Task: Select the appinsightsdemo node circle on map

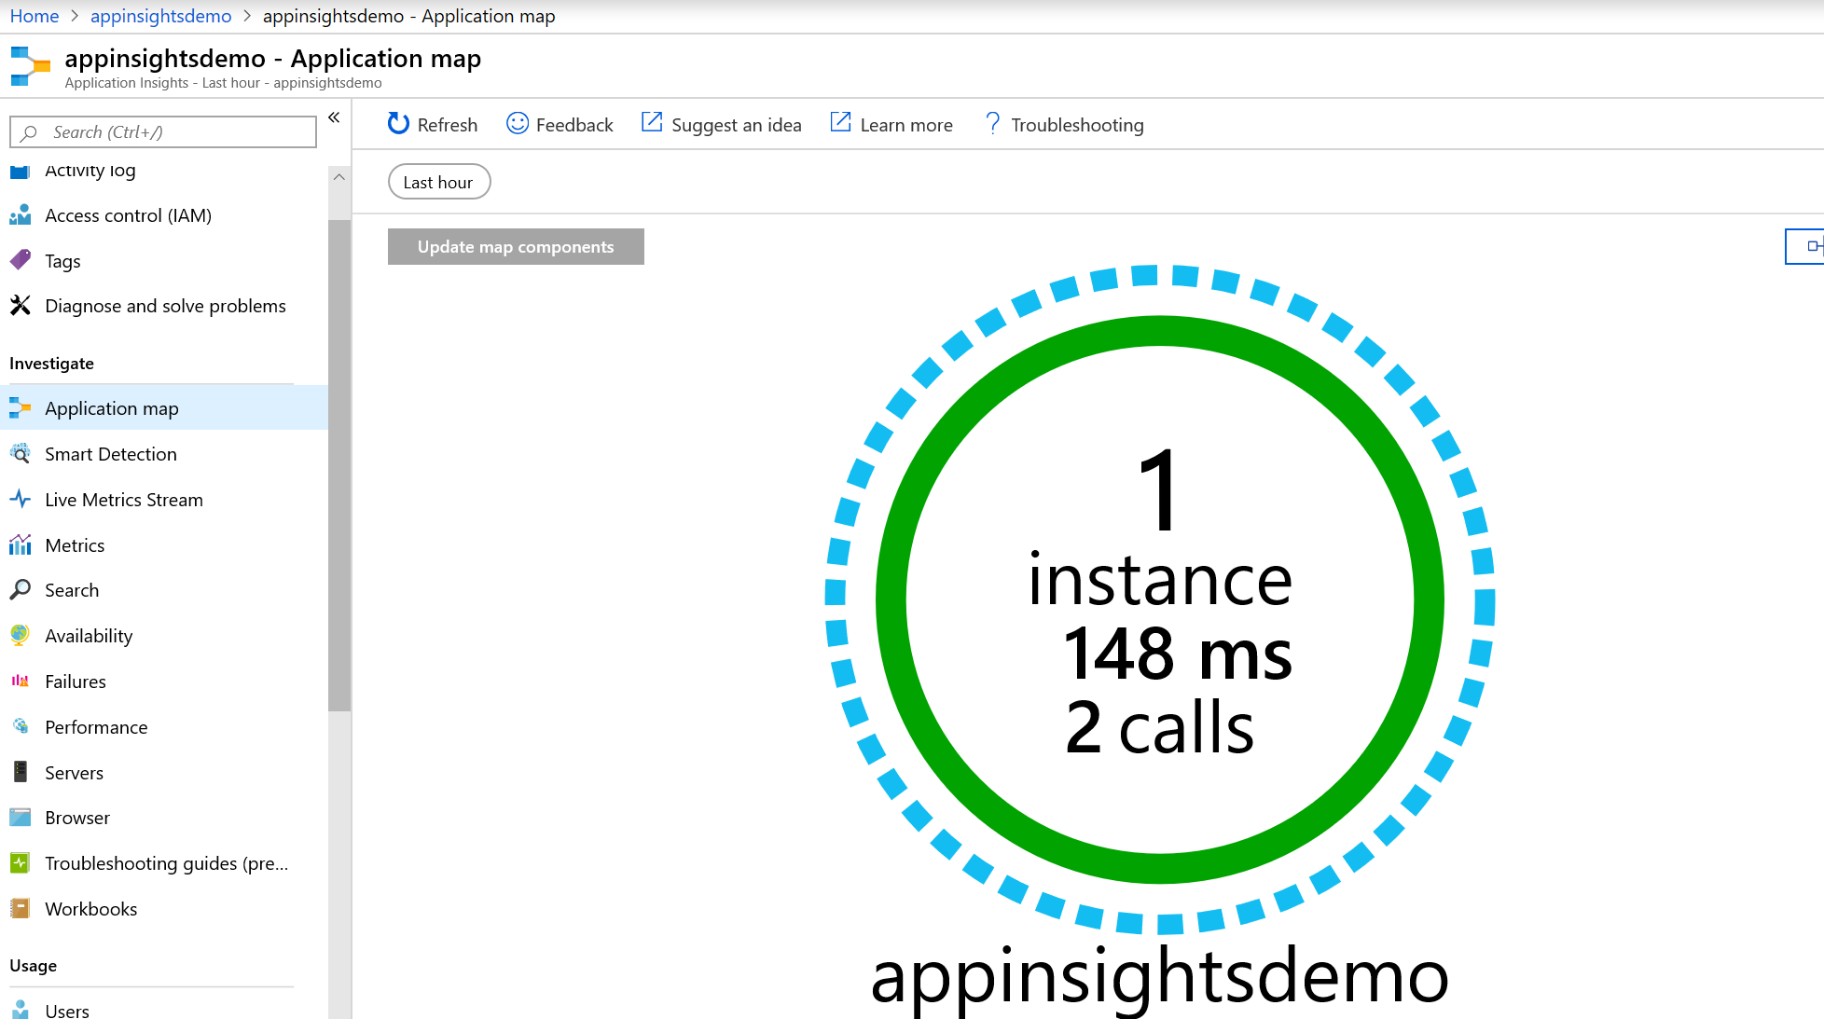Action: tap(1160, 599)
